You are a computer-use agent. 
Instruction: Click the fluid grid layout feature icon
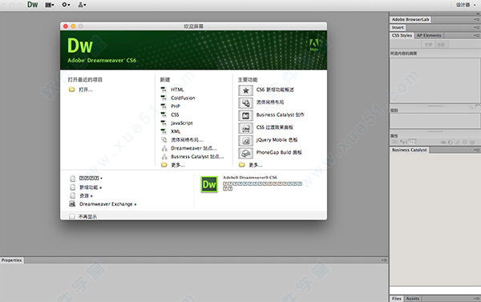point(245,103)
